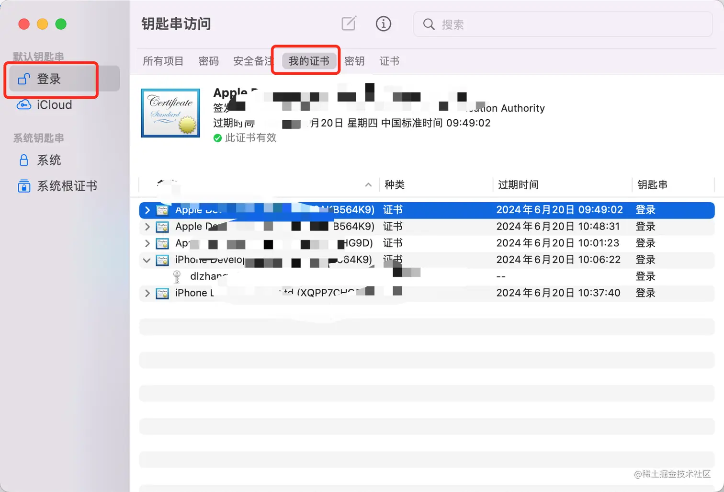Click the expiry detail line ending 09:49:02 in header
The width and height of the screenshot is (724, 492).
point(352,123)
